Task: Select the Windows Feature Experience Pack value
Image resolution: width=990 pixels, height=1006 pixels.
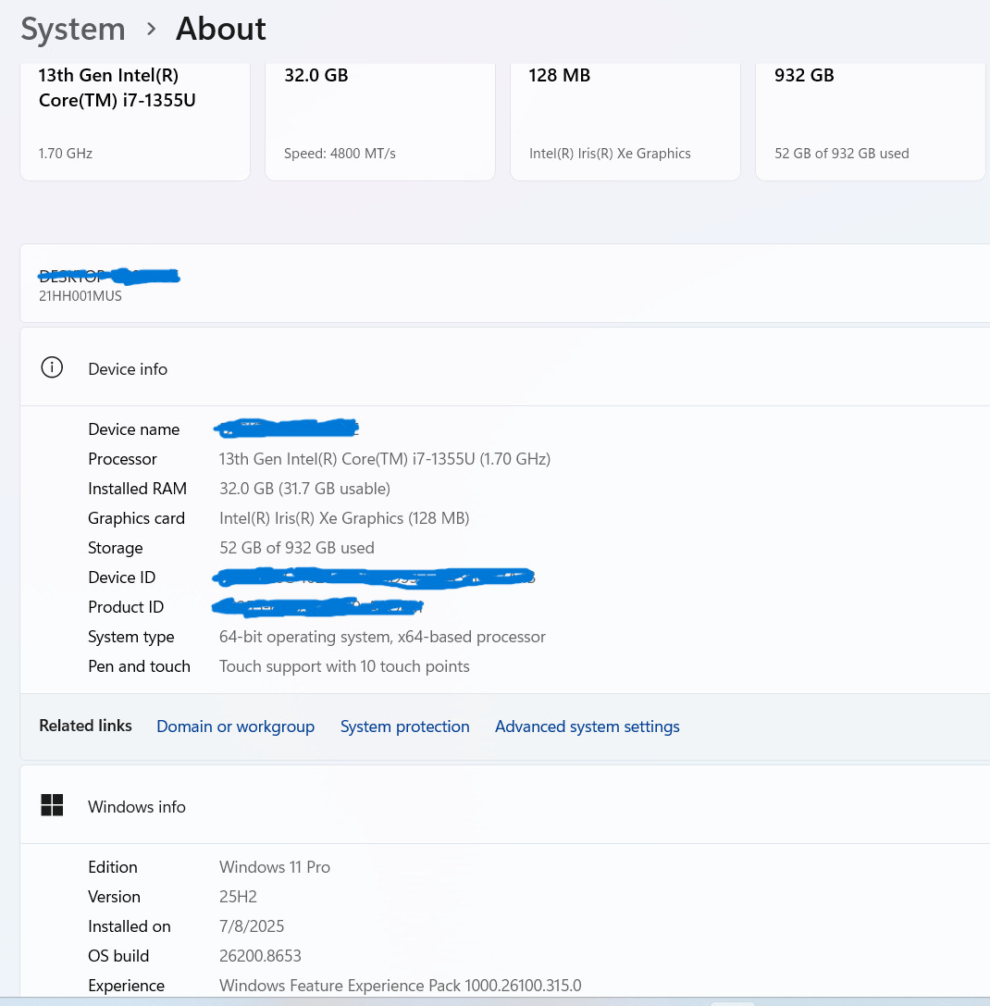Action: [x=401, y=986]
